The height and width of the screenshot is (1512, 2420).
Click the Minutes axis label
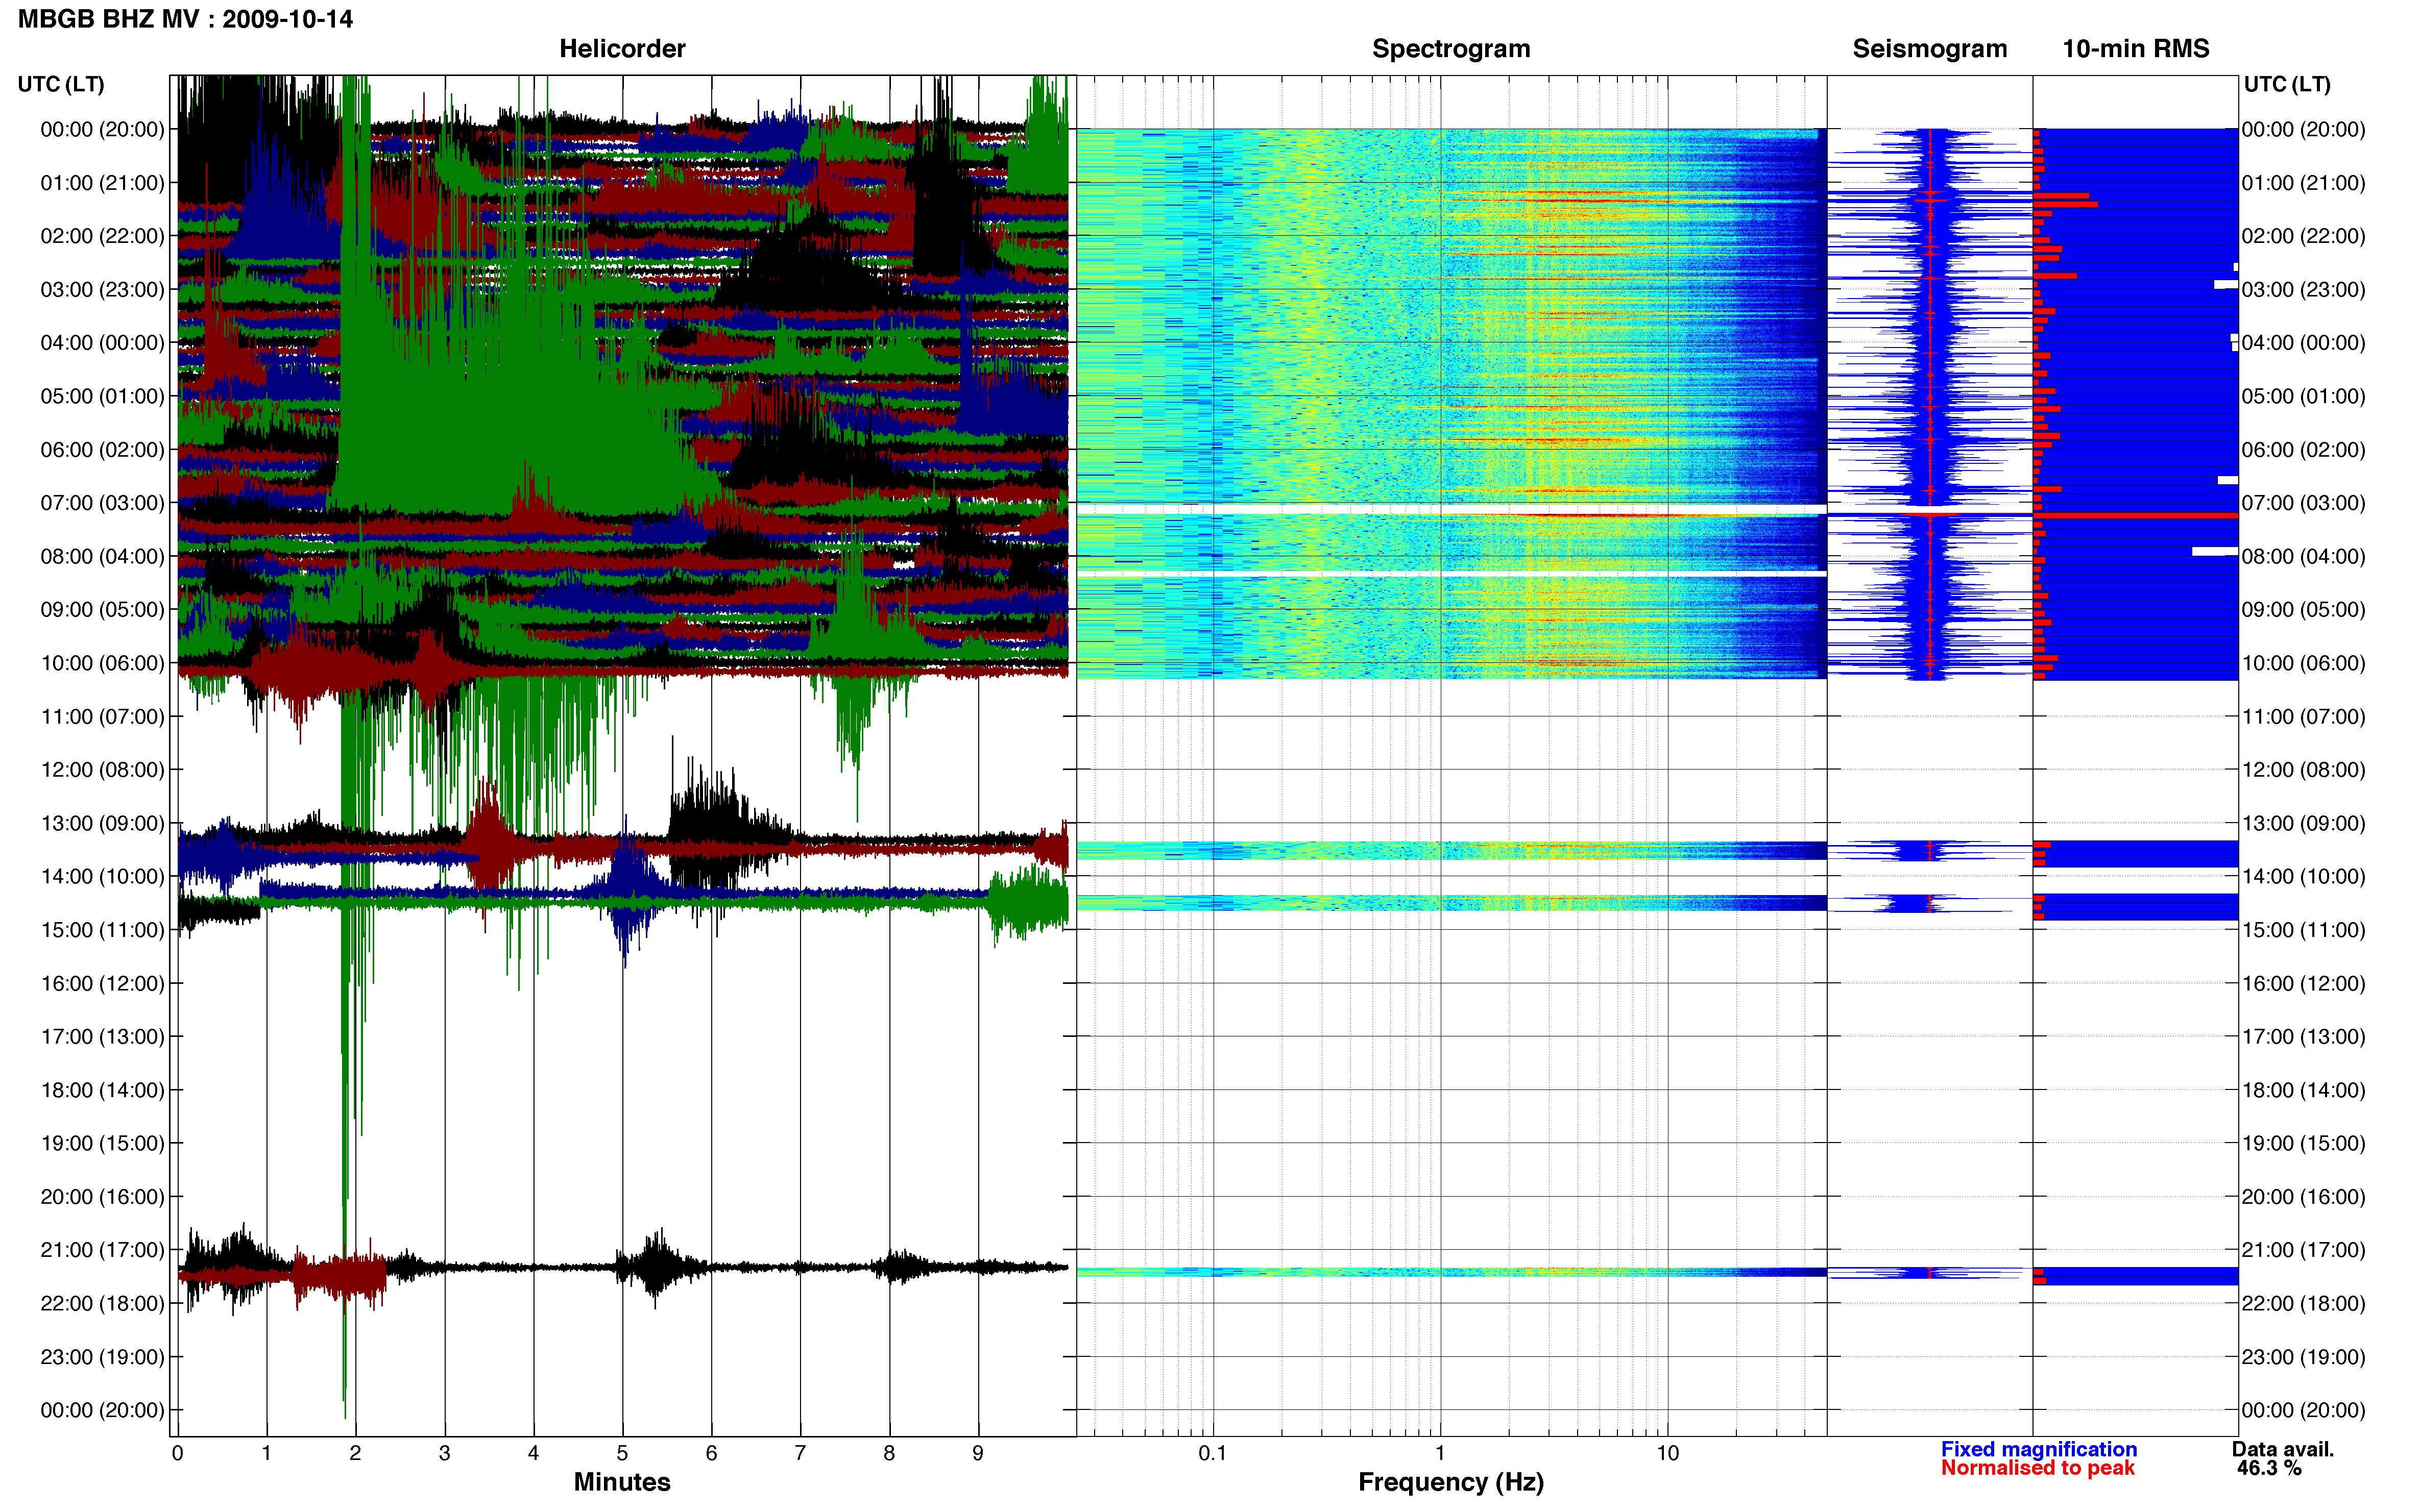pos(622,1482)
